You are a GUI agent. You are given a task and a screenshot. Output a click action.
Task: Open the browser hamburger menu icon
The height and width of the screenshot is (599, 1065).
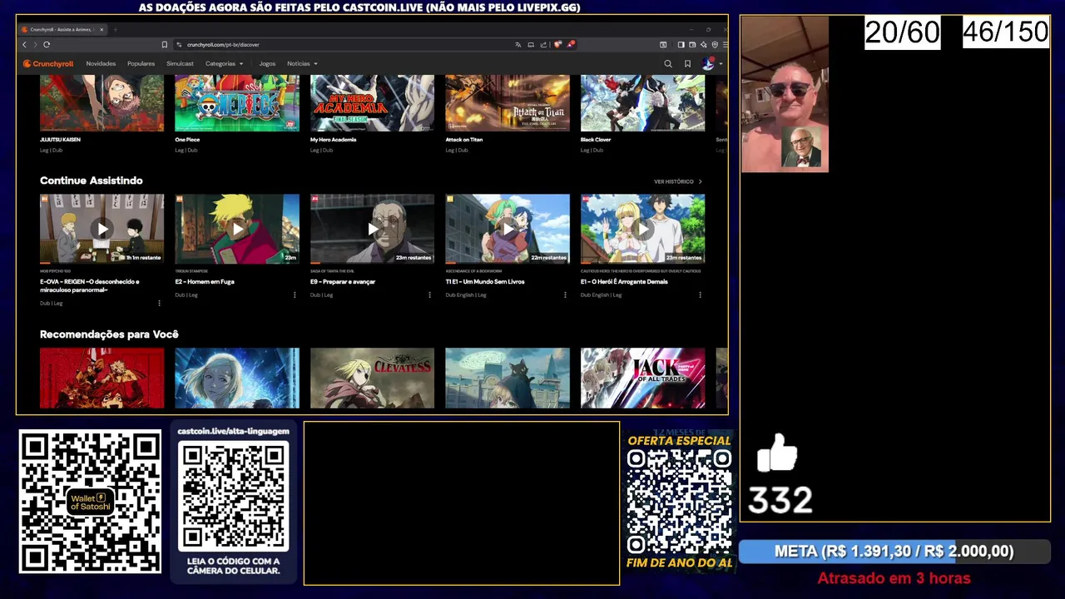[725, 44]
